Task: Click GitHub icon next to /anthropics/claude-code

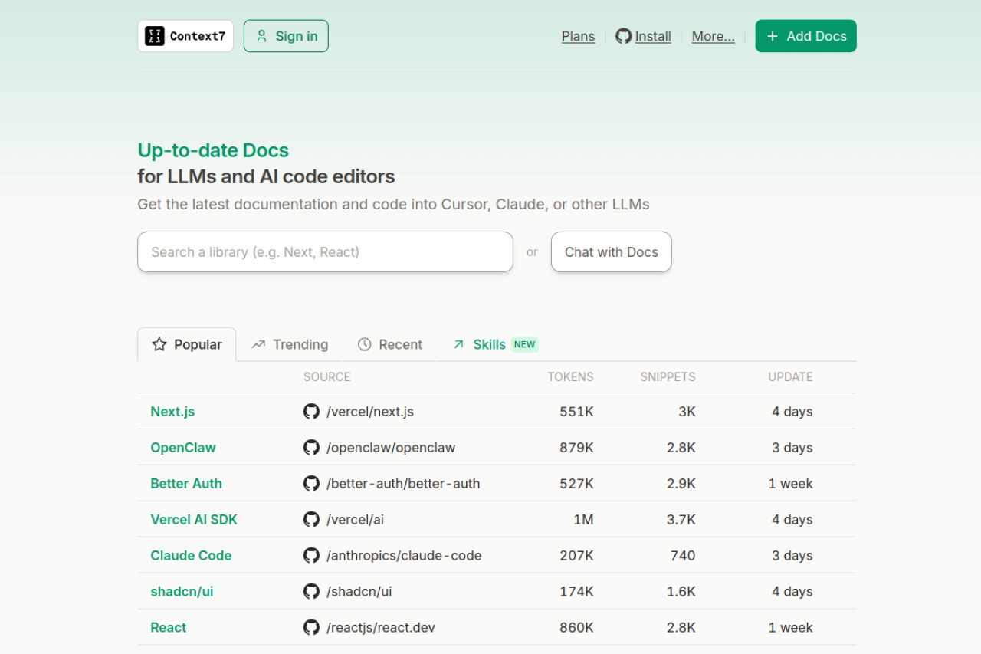Action: tap(311, 556)
